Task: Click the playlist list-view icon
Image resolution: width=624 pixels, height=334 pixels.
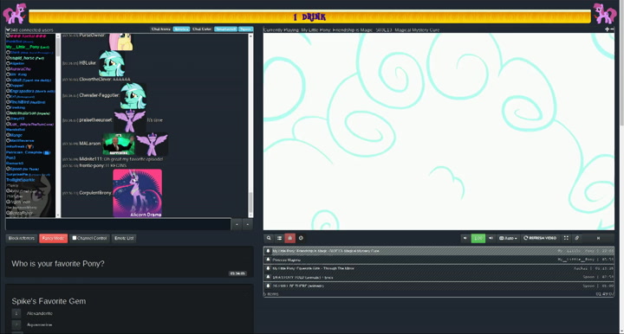Action: pyautogui.click(x=279, y=238)
